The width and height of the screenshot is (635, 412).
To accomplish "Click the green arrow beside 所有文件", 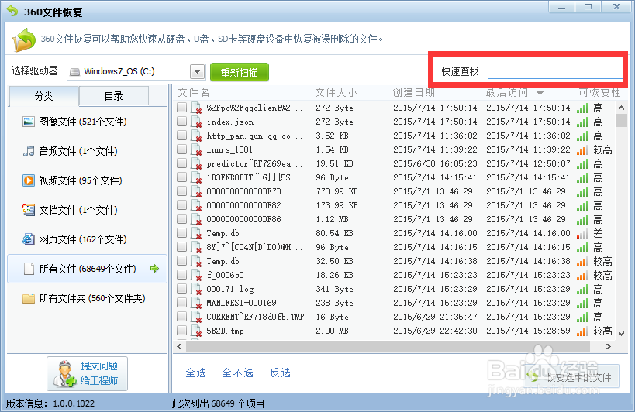I will coord(154,269).
